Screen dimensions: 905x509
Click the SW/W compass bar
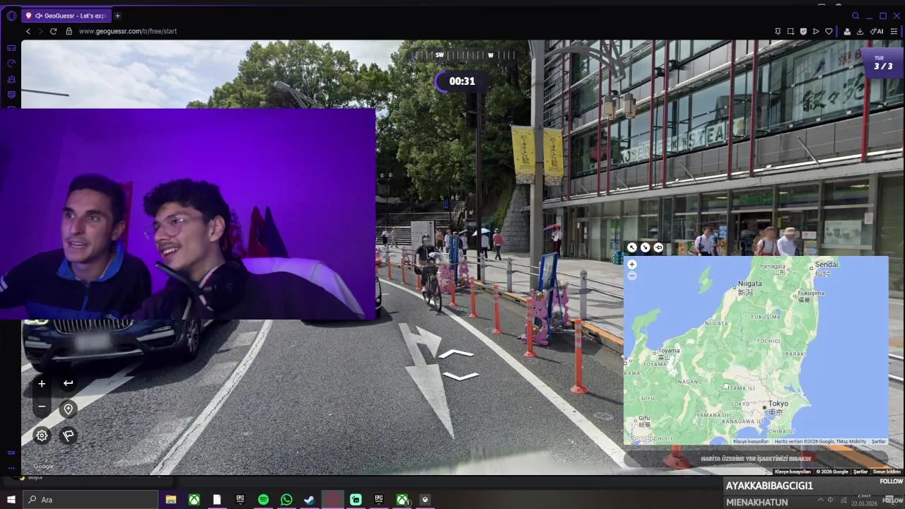point(465,55)
